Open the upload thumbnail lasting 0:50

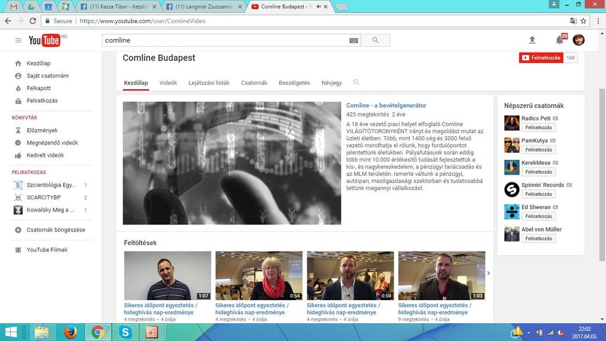click(350, 276)
